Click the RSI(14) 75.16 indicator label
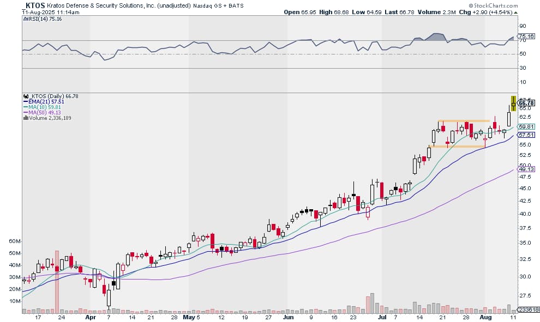540x322 pixels. coord(45,19)
